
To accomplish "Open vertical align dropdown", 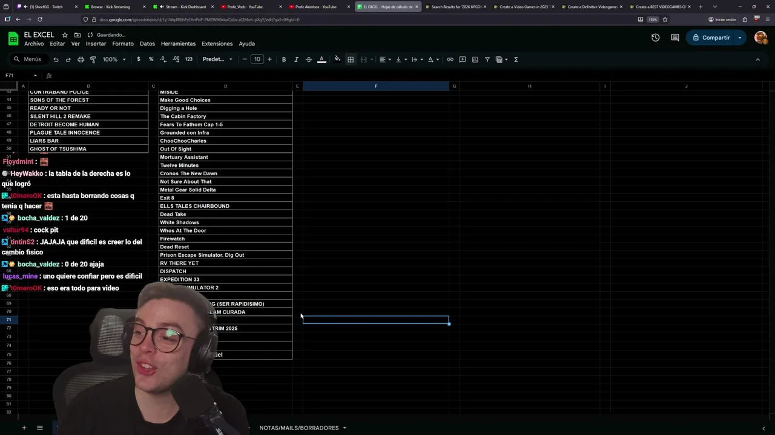I will click(400, 59).
